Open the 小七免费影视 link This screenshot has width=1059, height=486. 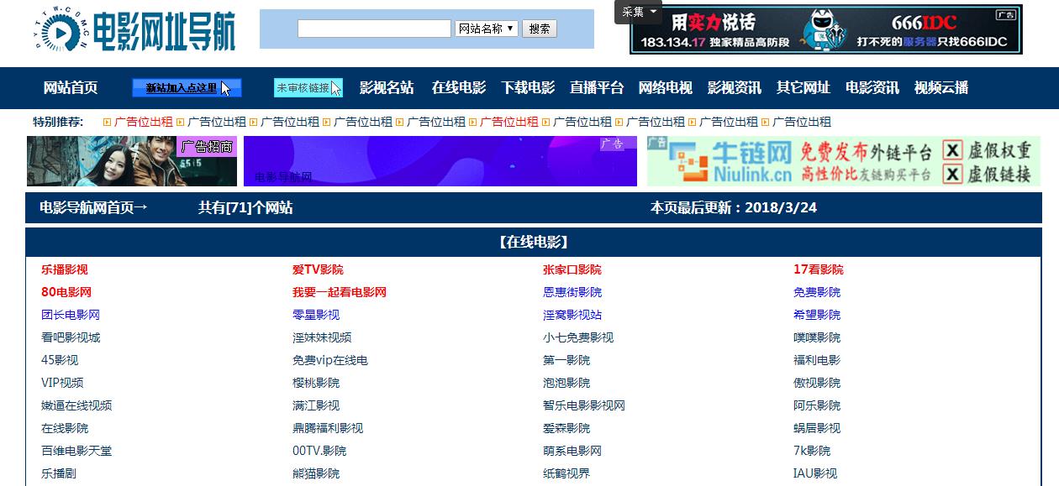click(578, 337)
